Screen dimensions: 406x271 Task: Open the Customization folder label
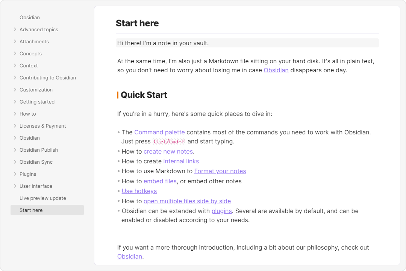coord(36,90)
